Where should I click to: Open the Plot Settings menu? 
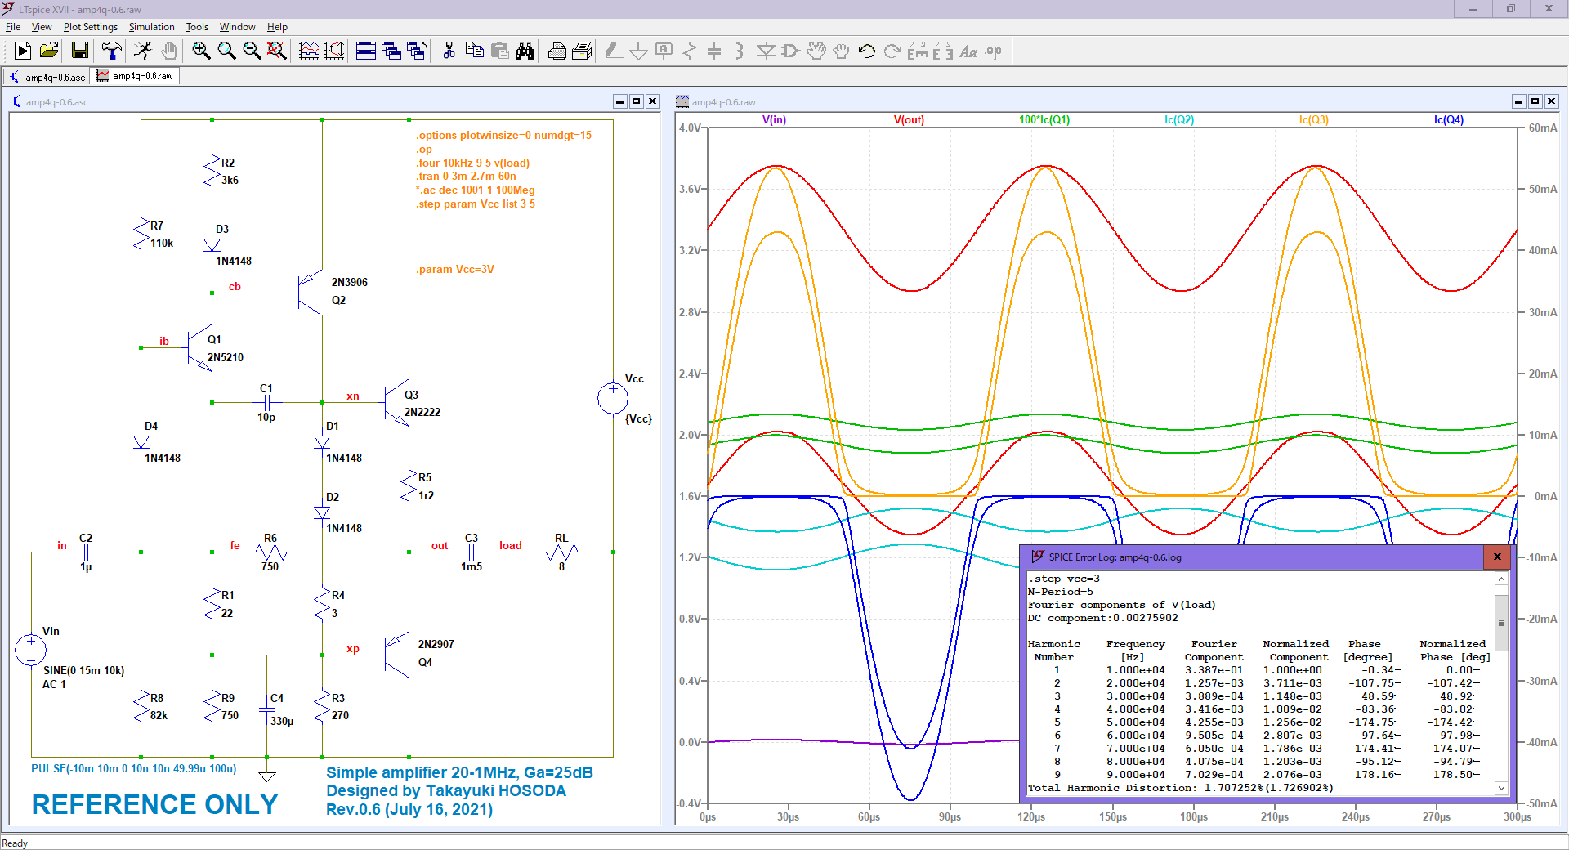pyautogui.click(x=90, y=27)
